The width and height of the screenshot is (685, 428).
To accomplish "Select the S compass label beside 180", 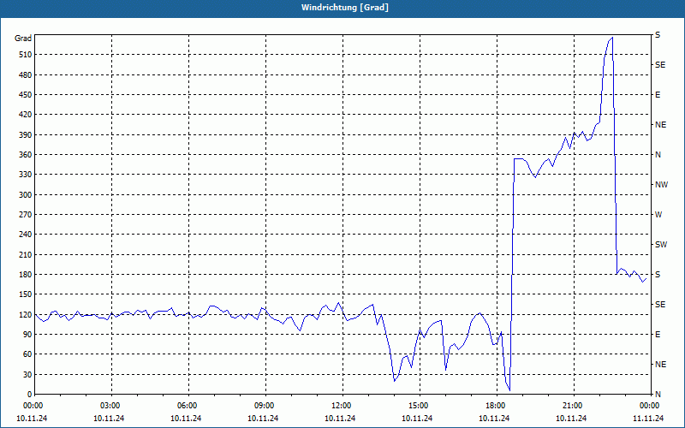I will [x=658, y=275].
